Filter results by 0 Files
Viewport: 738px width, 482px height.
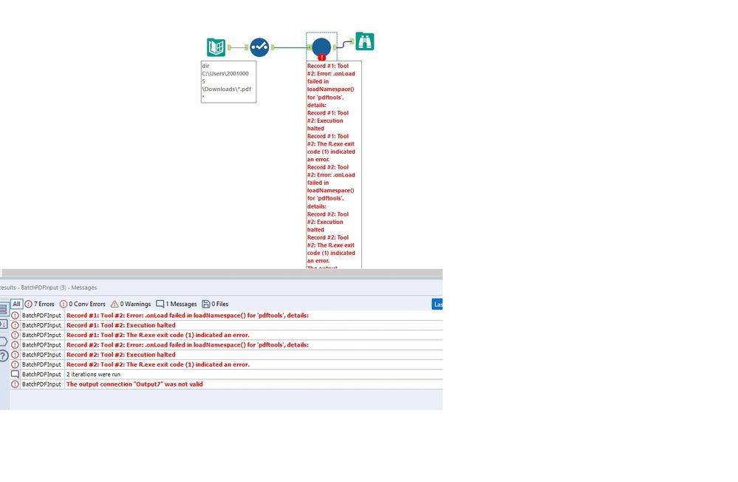pyautogui.click(x=215, y=304)
